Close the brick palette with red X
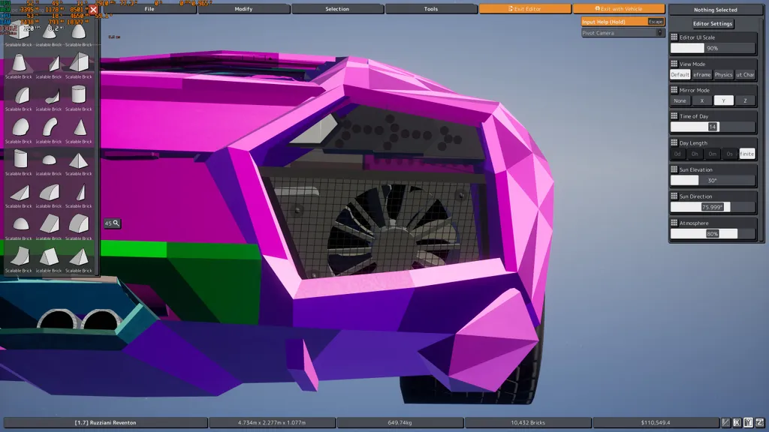This screenshot has height=432, width=769. [x=93, y=9]
